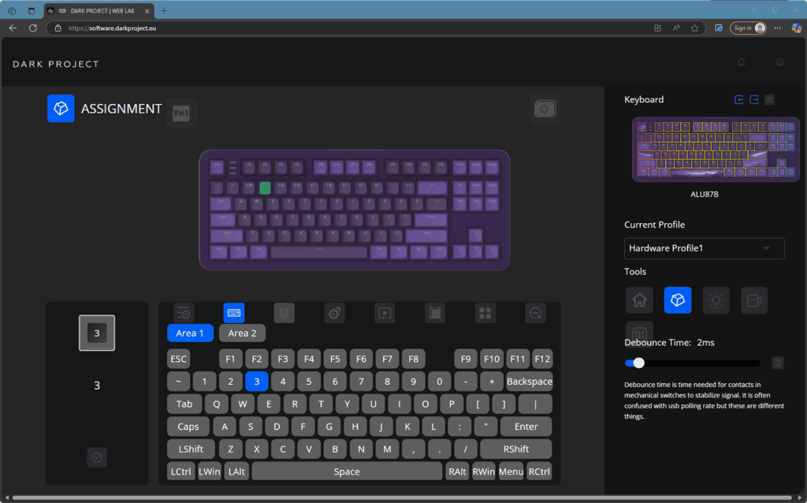Switch to Area 1 tab
The height and width of the screenshot is (503, 807).
[x=190, y=333]
